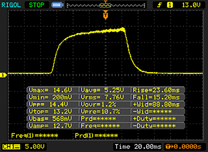Image resolution: width=208 pixels, height=152 pixels.
Task: Click the orange T trigger position marker
Action: [106, 15]
